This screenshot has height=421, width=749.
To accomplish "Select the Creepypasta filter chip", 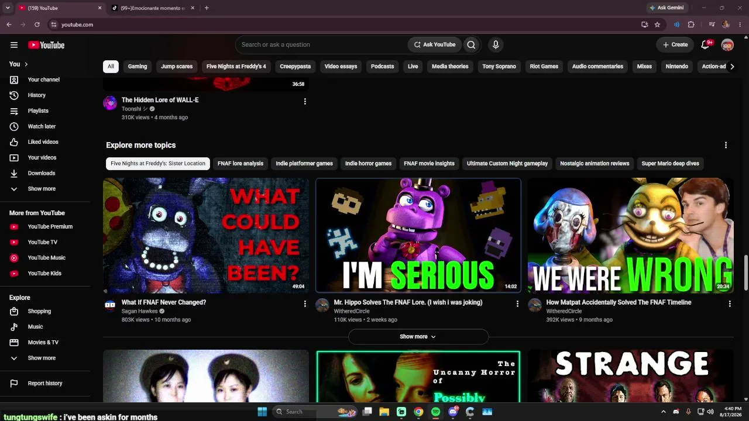I will (295, 67).
